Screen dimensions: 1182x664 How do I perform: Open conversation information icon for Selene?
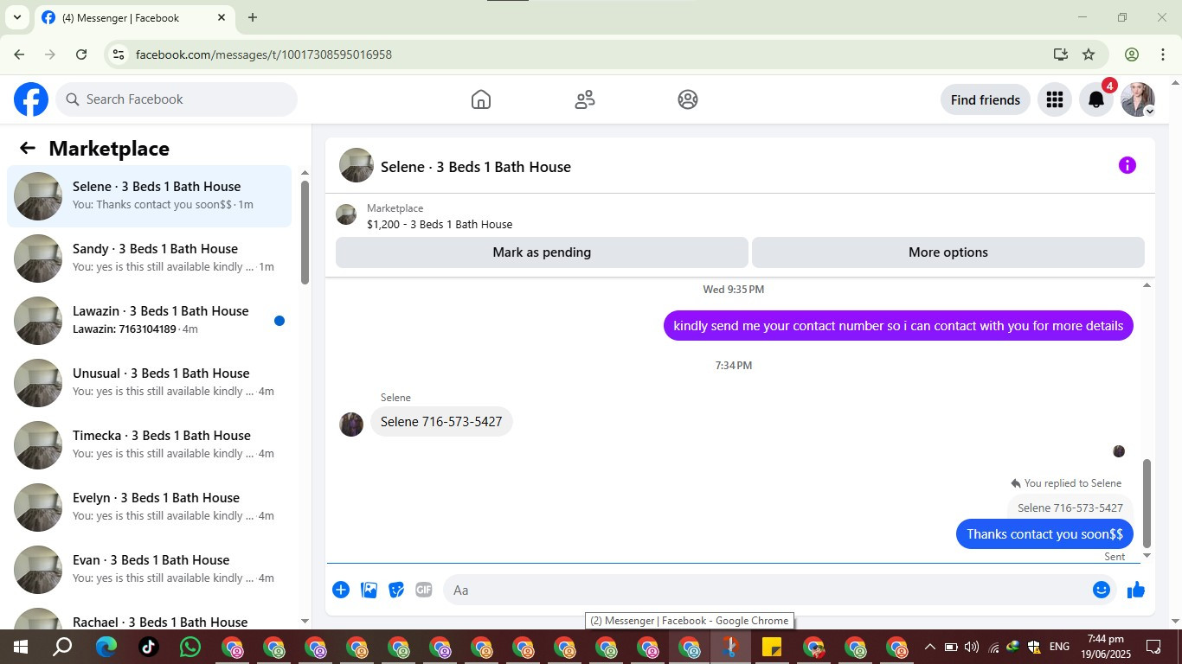click(x=1127, y=165)
